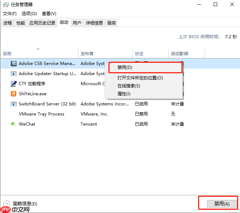Image resolution: width=240 pixels, height=213 pixels.
Task: Click the Adobe Systems Incor... publisher cell
Action: click(105, 104)
